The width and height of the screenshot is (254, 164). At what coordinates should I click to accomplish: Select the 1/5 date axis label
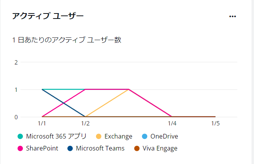(x=215, y=123)
